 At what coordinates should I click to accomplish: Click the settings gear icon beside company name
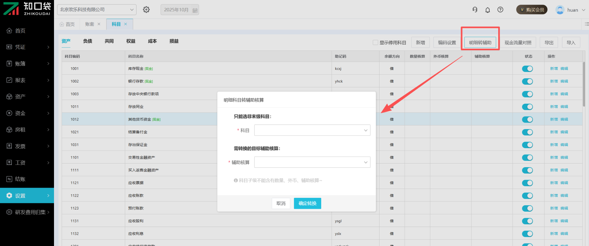146,10
